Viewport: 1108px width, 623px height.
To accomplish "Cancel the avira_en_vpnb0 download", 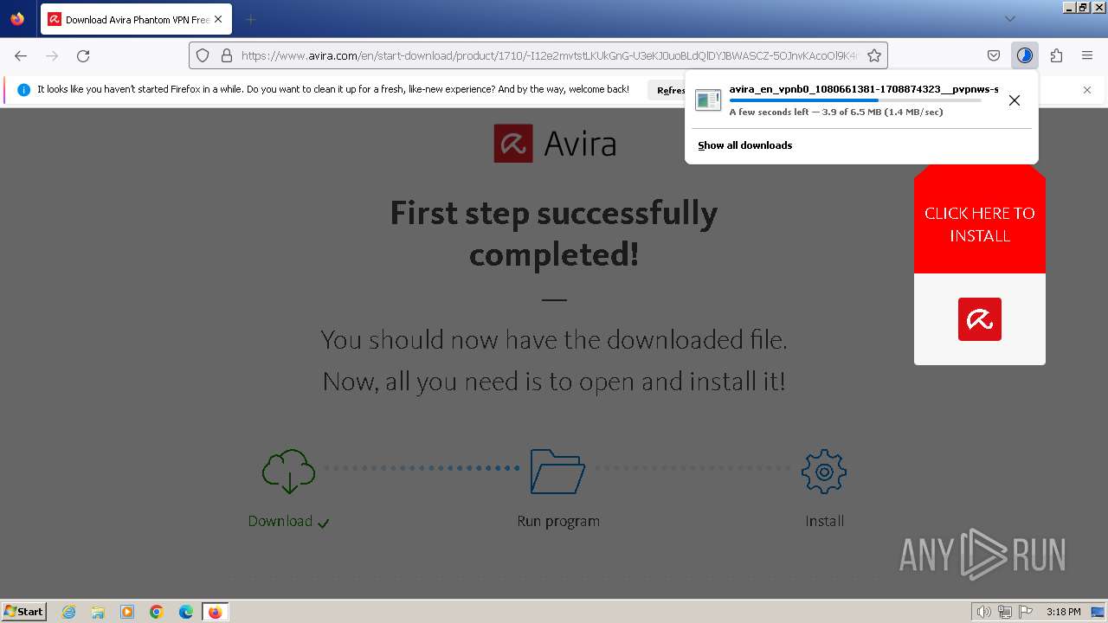I will point(1015,100).
